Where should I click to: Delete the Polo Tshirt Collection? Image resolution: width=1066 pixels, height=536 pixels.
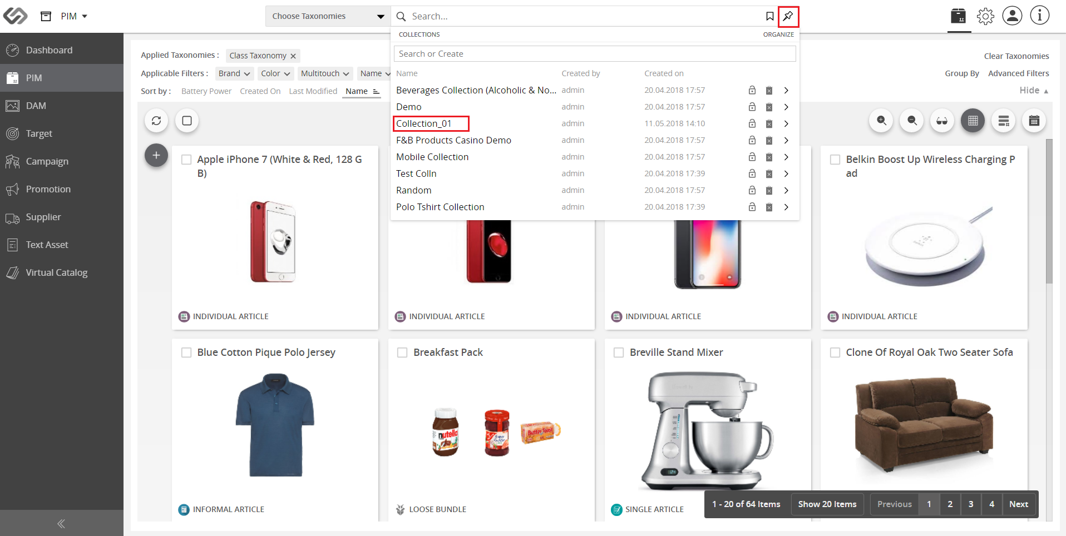769,207
